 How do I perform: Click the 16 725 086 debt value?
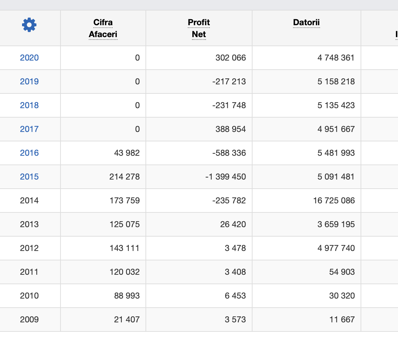(x=334, y=201)
